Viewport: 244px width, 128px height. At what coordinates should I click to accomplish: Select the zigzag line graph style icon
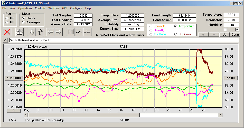tap(79, 32)
